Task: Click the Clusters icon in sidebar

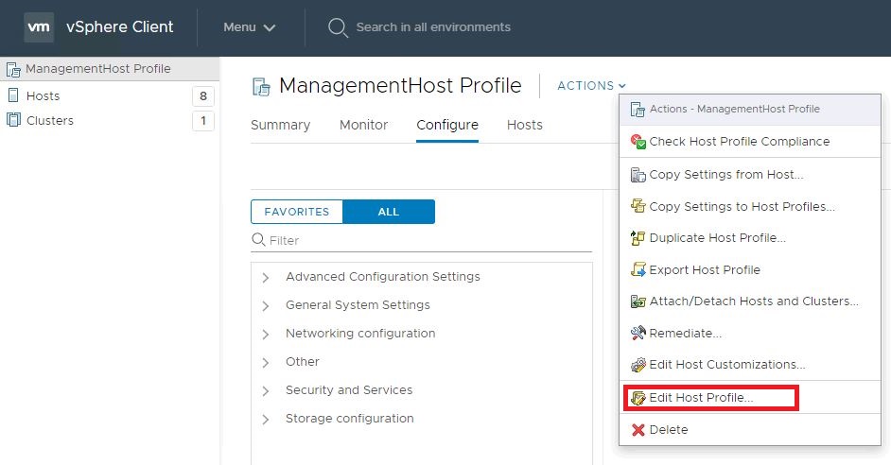Action: (13, 120)
